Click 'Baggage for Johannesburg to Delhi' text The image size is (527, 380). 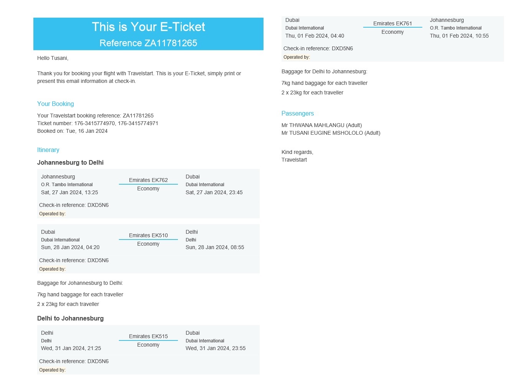(80, 283)
